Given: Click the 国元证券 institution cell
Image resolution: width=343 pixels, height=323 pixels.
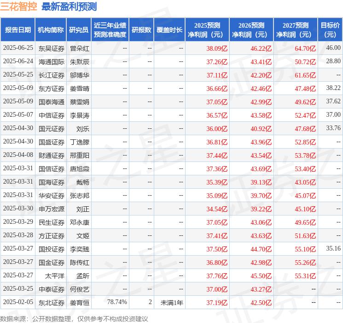Looking at the screenshot, I should click(x=52, y=129).
